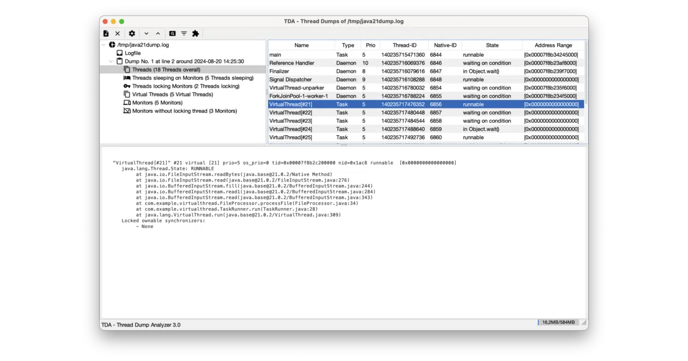Open preferences via the gear icon
Screen dimensions: 688x361
[x=132, y=34]
